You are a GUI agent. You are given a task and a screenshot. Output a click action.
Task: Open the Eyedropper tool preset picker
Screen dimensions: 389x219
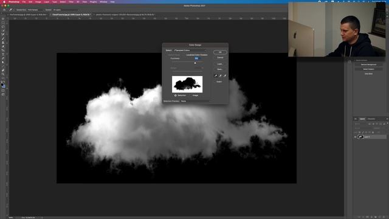(11, 10)
